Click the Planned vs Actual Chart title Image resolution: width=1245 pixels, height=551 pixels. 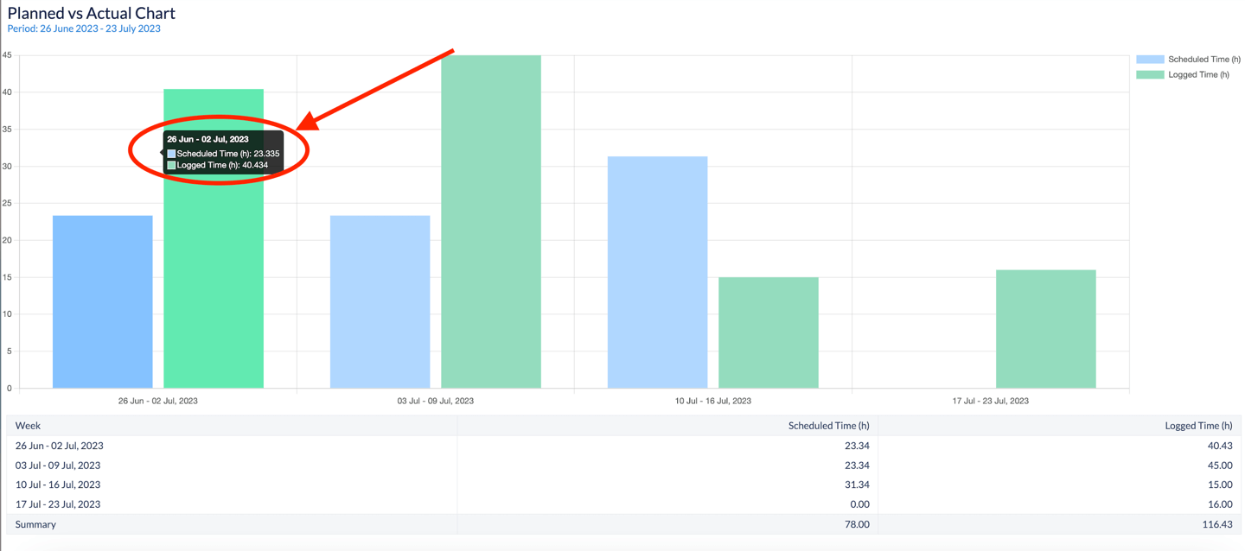pyautogui.click(x=91, y=13)
